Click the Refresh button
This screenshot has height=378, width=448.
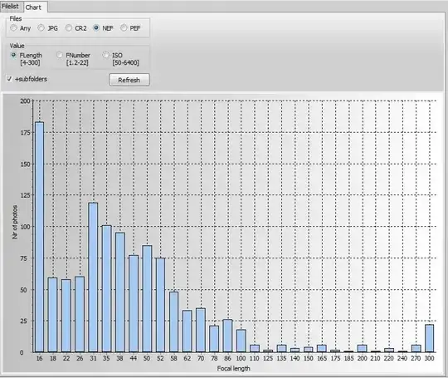click(129, 80)
